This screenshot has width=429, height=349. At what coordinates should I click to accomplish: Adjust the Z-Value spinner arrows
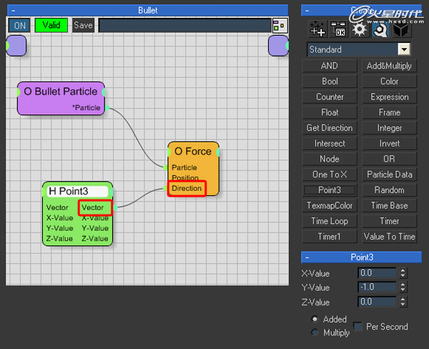point(403,302)
